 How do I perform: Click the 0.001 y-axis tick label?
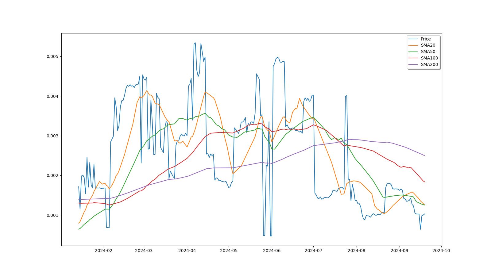52,215
